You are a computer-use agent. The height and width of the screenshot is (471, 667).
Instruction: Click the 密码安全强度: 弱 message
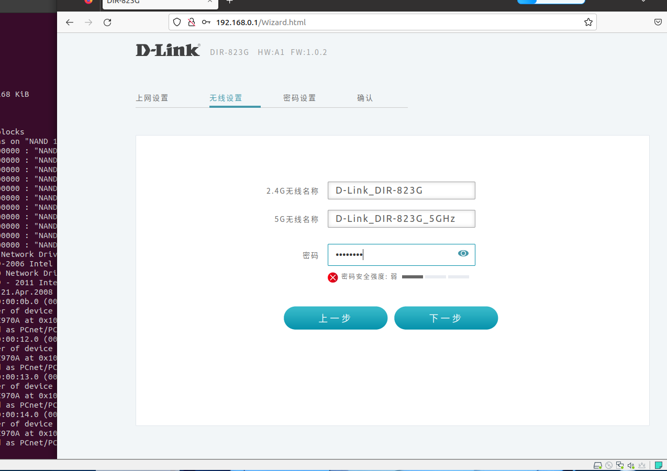(x=369, y=277)
